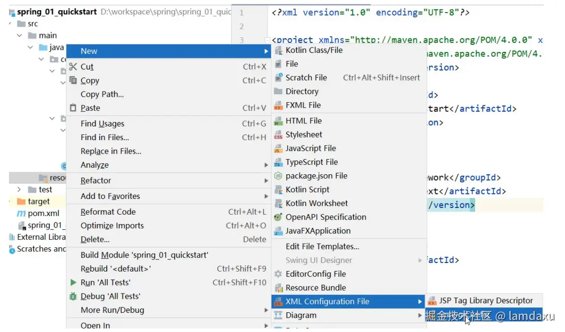Click the green Run 'All Tests' icon

coord(73,283)
